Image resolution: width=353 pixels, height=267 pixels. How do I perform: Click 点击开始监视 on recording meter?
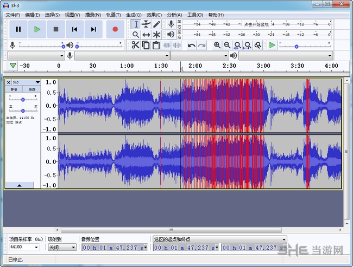[x=256, y=24]
